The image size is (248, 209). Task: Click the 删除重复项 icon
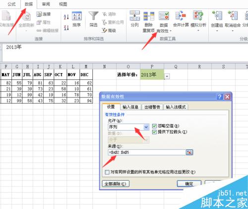[149, 16]
